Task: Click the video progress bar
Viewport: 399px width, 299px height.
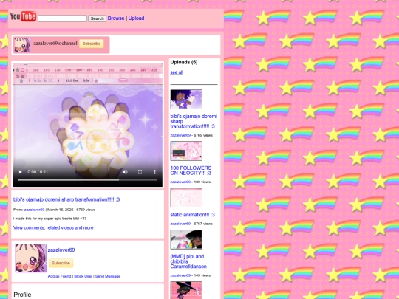Action: click(x=87, y=180)
